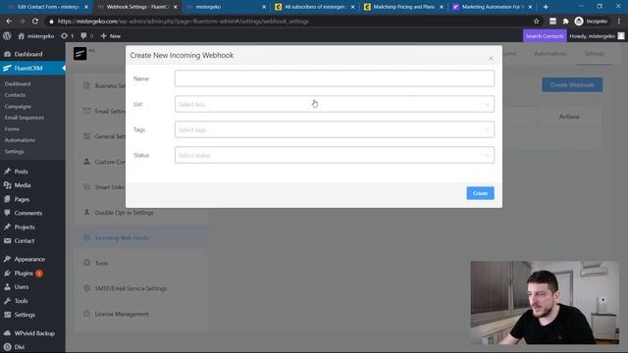Click the browser back arrow
Image resolution: width=628 pixels, height=353 pixels.
pos(9,22)
